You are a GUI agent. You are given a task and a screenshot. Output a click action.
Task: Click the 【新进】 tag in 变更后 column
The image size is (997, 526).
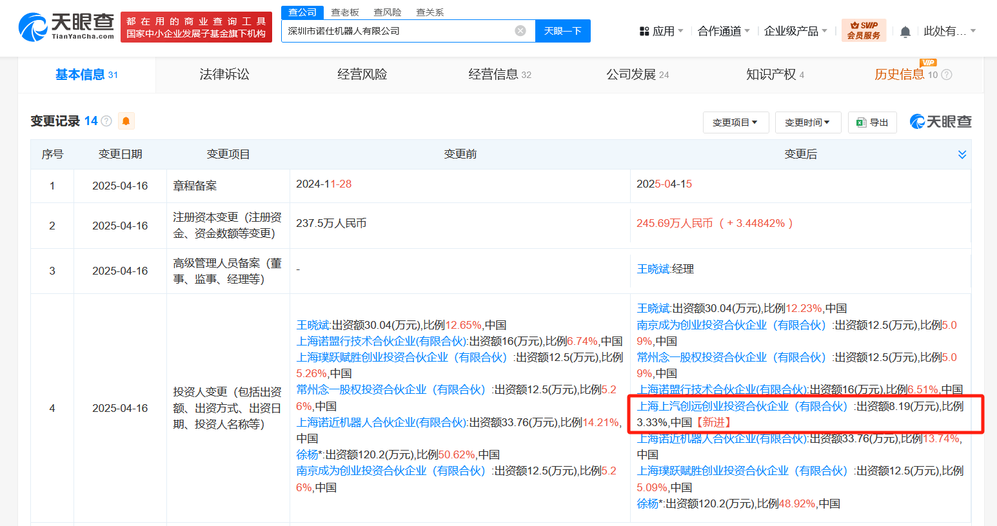click(x=713, y=423)
